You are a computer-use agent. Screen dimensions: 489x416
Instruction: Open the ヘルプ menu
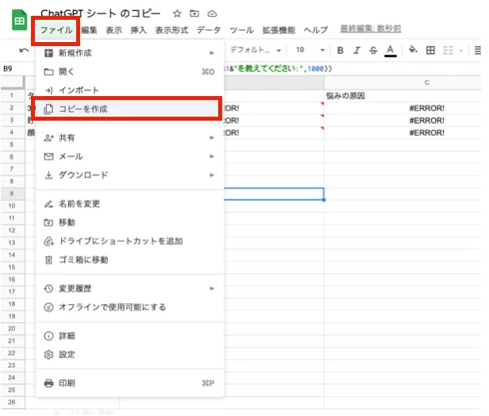316,30
